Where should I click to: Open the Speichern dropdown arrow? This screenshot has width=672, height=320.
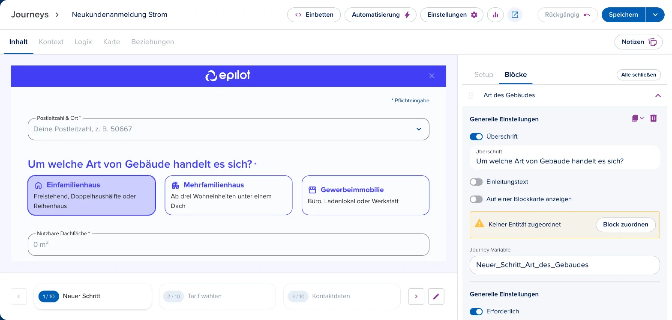point(655,15)
